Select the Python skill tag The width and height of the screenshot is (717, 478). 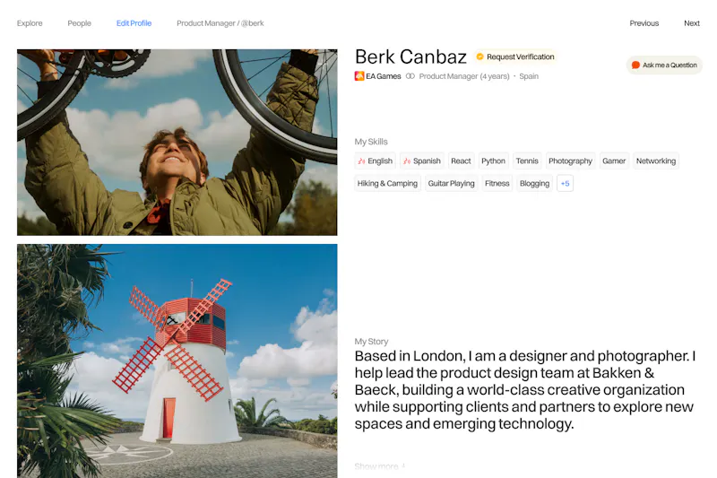tap(494, 161)
